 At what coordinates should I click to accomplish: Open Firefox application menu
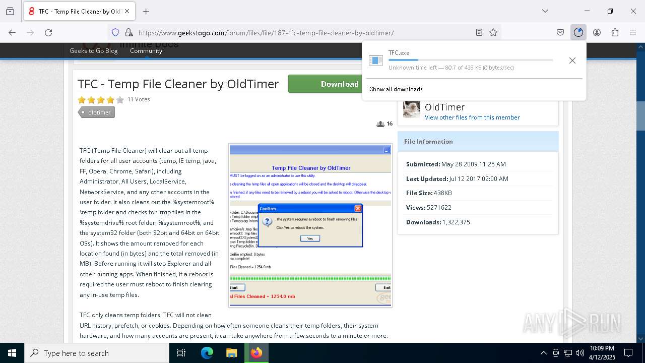tap(633, 32)
